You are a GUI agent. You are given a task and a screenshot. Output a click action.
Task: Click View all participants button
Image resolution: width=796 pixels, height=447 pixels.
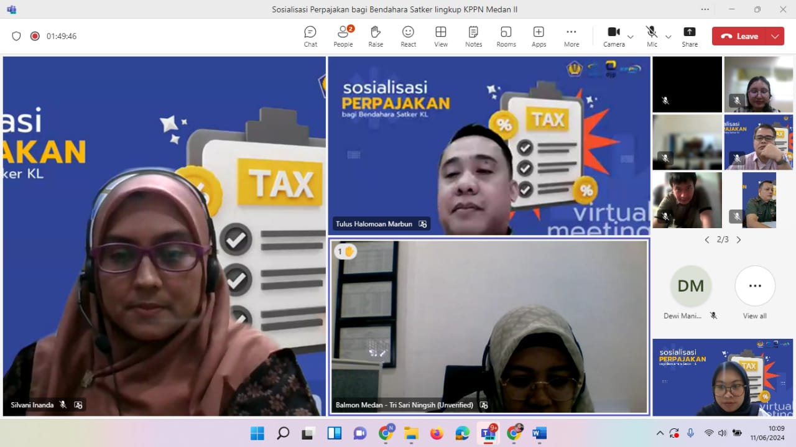click(x=755, y=287)
